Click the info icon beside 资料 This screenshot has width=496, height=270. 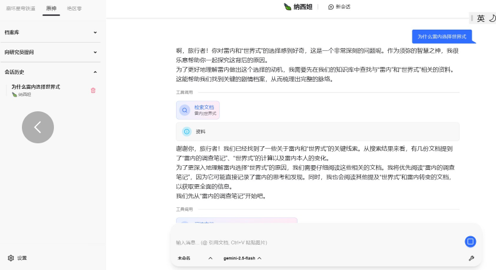click(187, 131)
